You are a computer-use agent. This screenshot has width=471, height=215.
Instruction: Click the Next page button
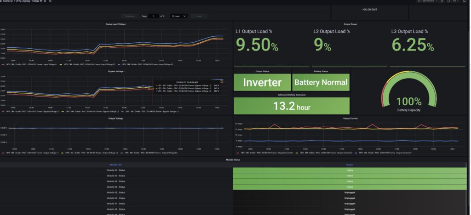point(199,16)
